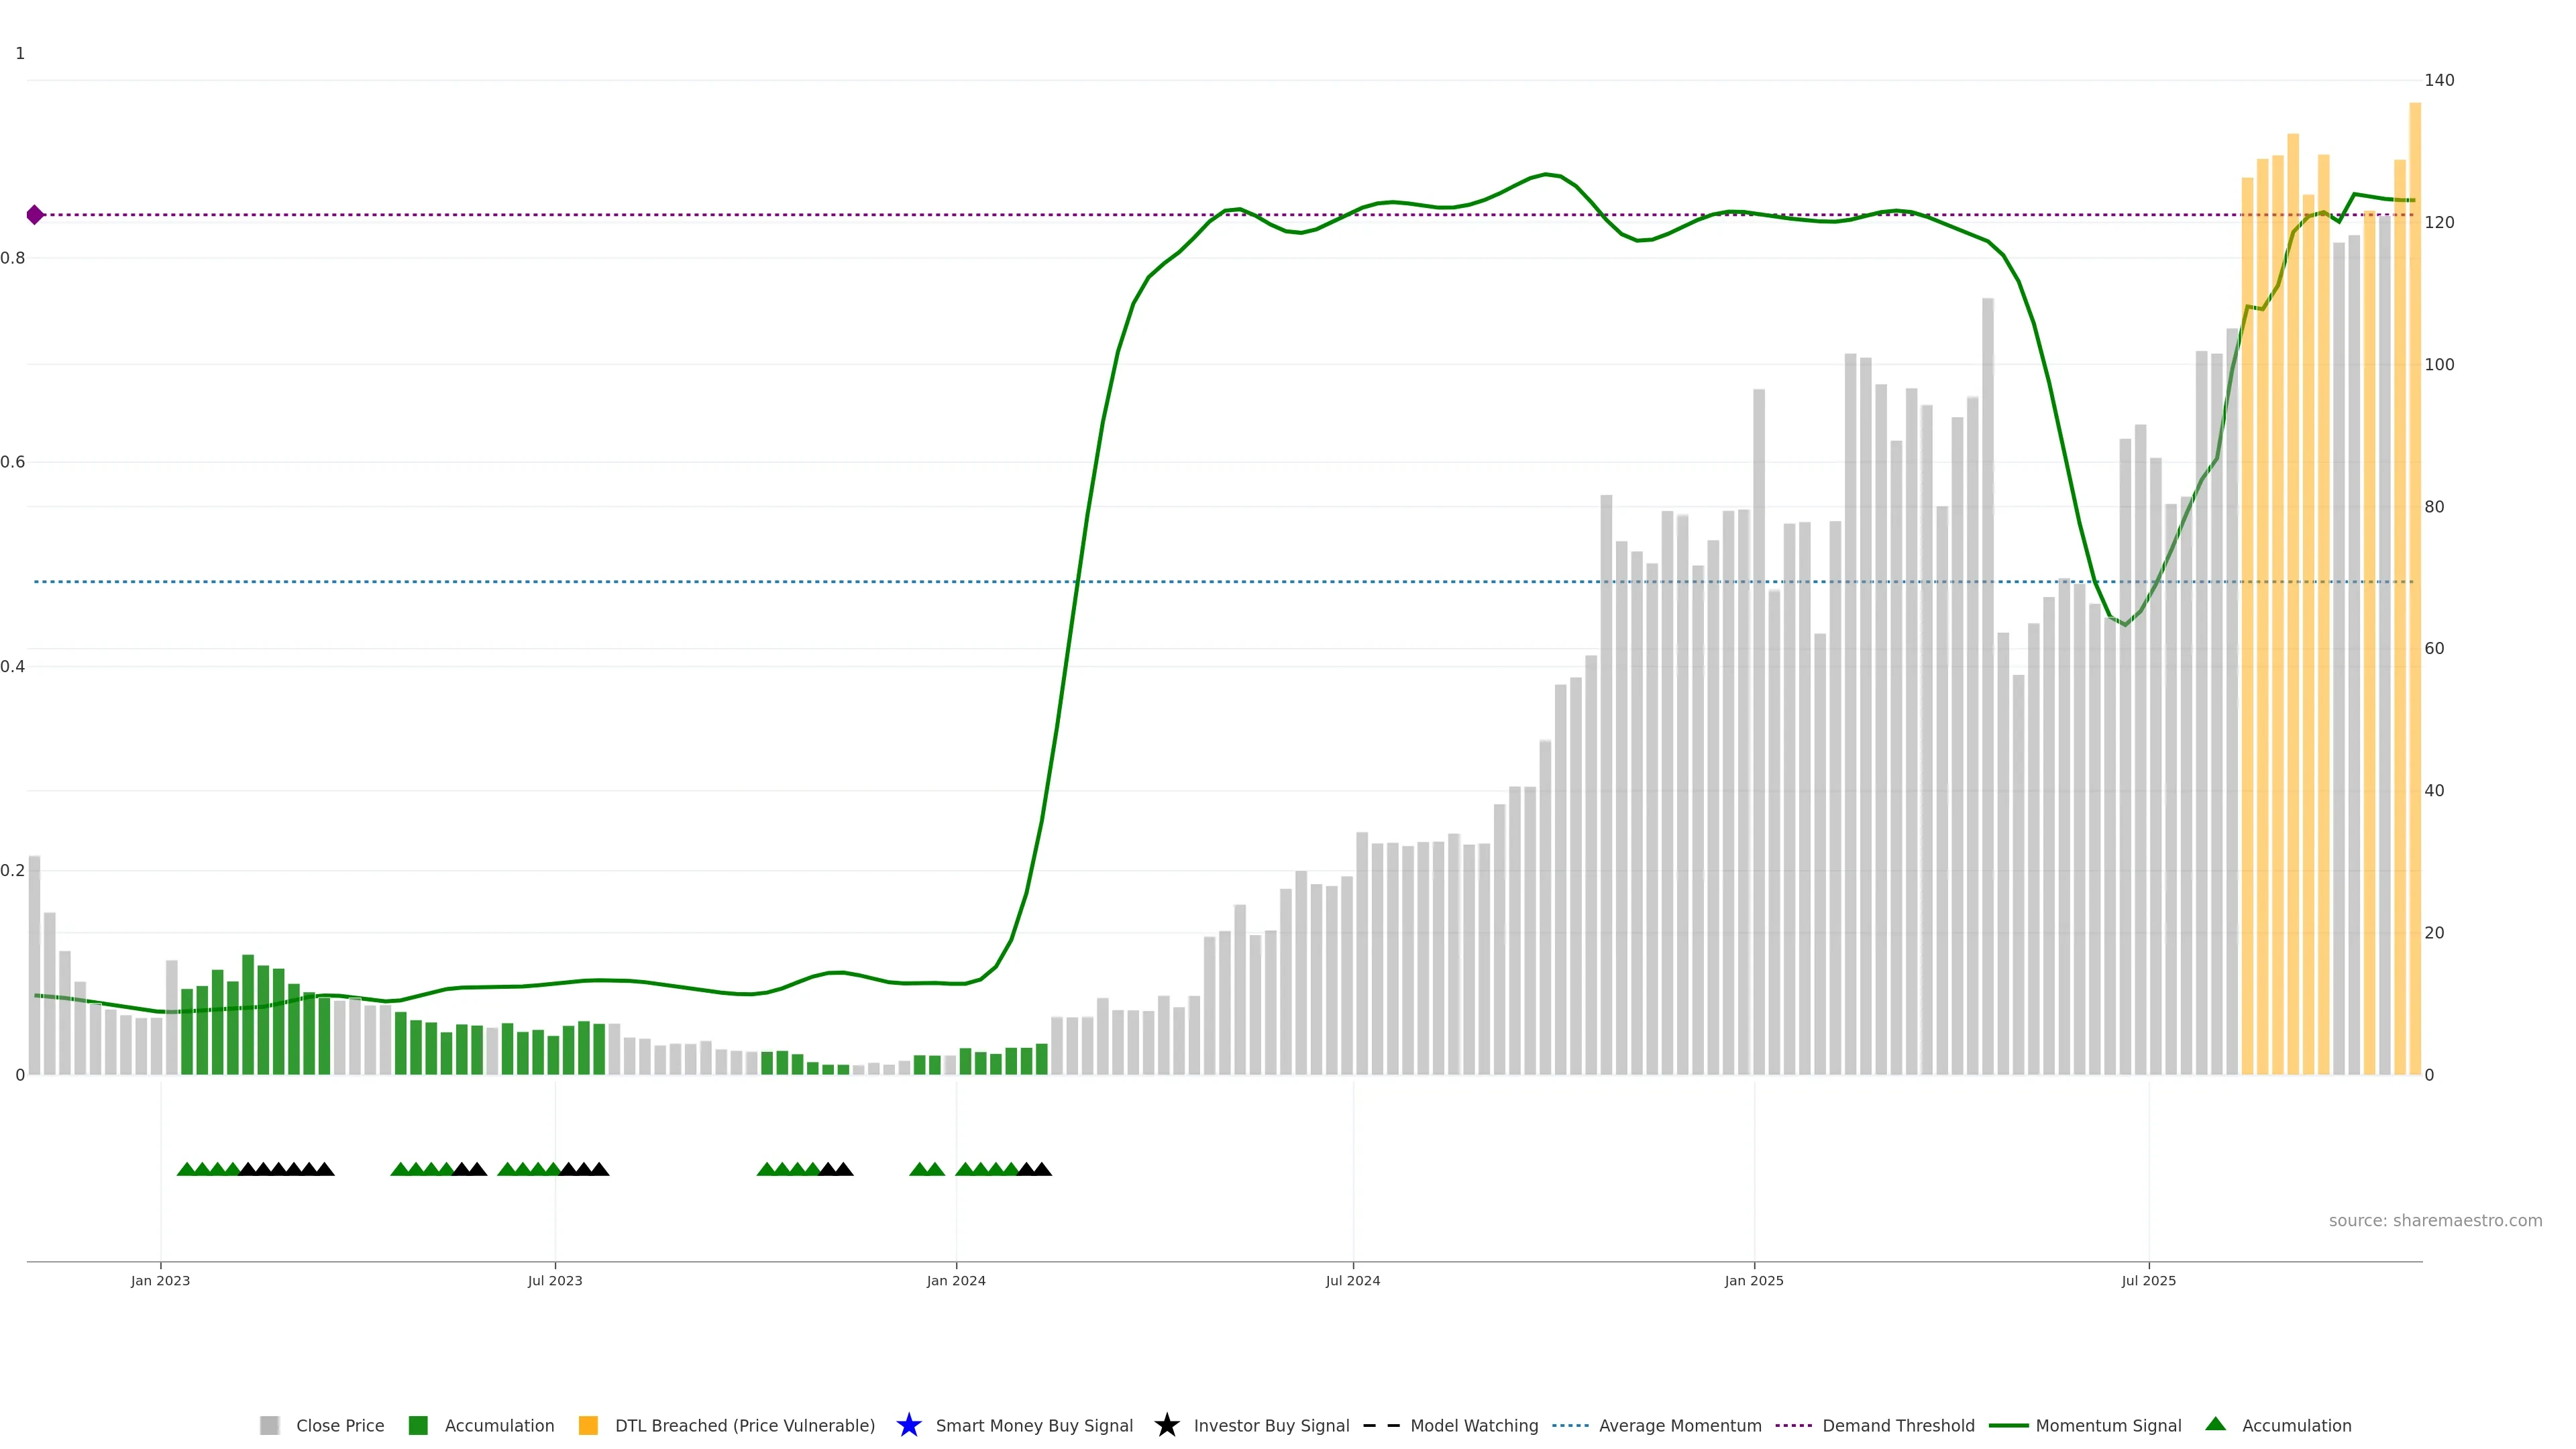Click the Close Price legend text

pos(340,1425)
